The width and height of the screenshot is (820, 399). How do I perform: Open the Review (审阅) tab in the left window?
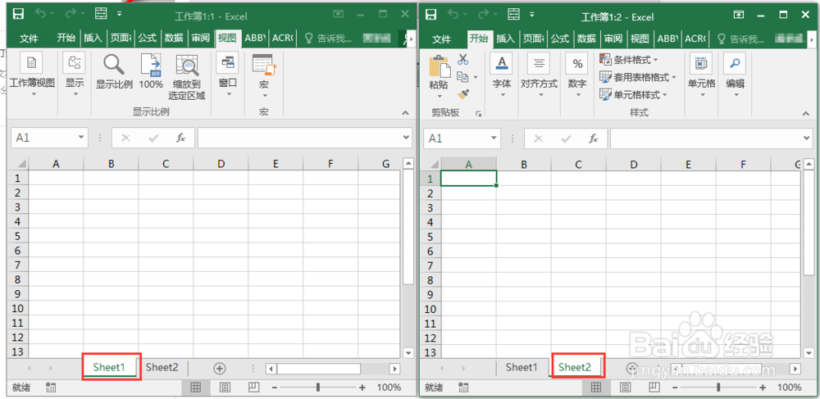pyautogui.click(x=200, y=39)
